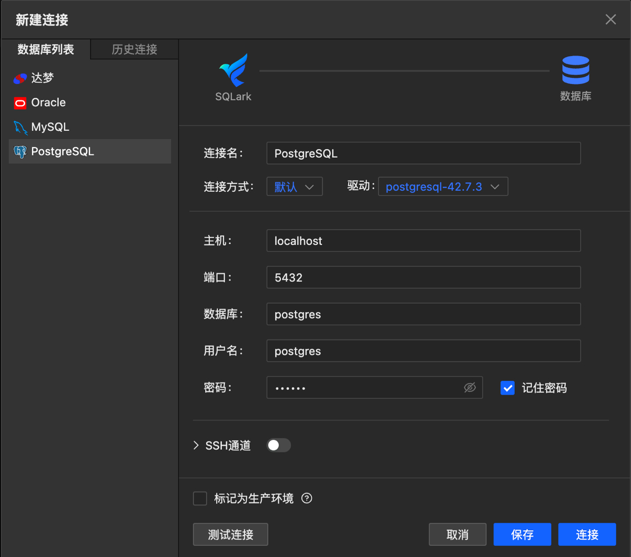Click the PostgreSQL elephant icon
This screenshot has width=631, height=557.
[20, 152]
